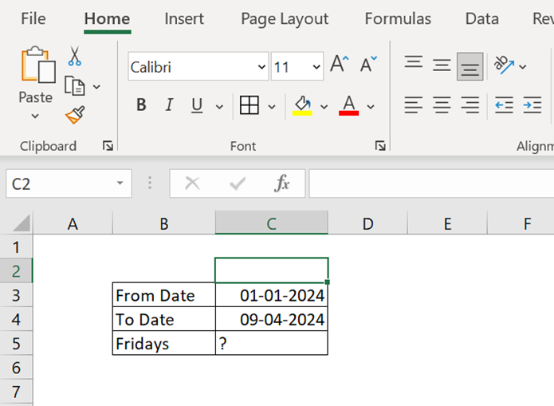This screenshot has width=554, height=406.
Task: Apply Middle Align vertical alignment
Action: (442, 65)
